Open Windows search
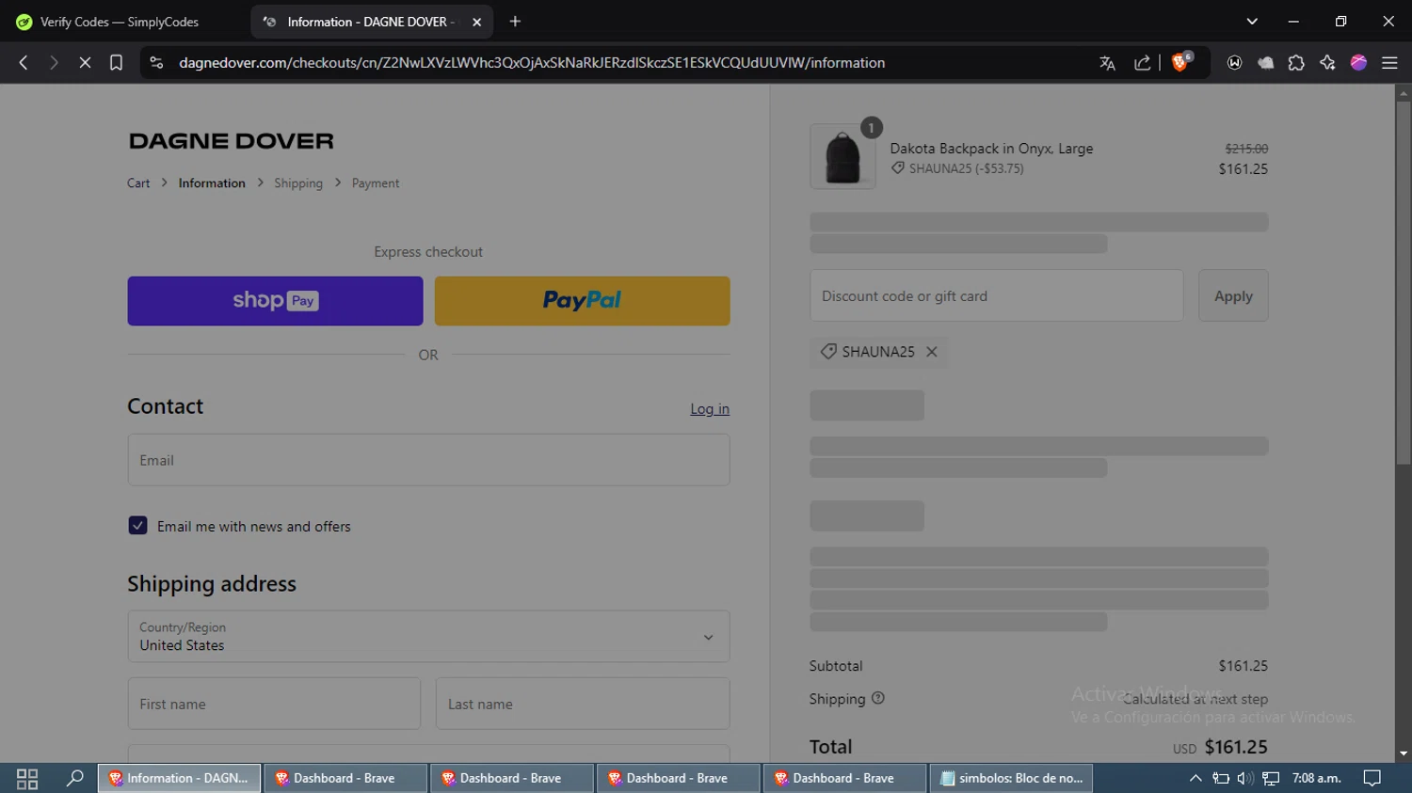Viewport: 1412px width, 793px height. pos(74,778)
